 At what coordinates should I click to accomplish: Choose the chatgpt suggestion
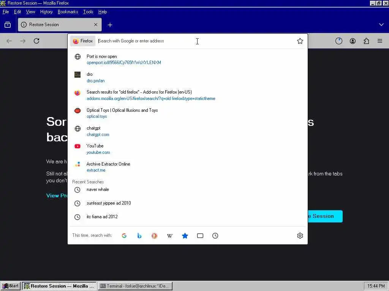tap(188, 131)
